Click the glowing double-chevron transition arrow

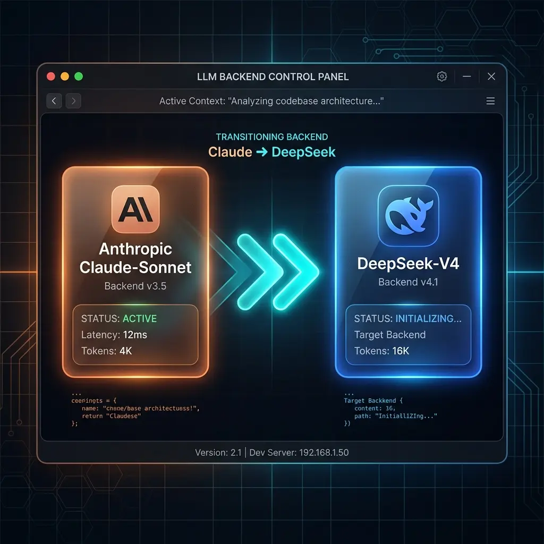click(x=277, y=272)
